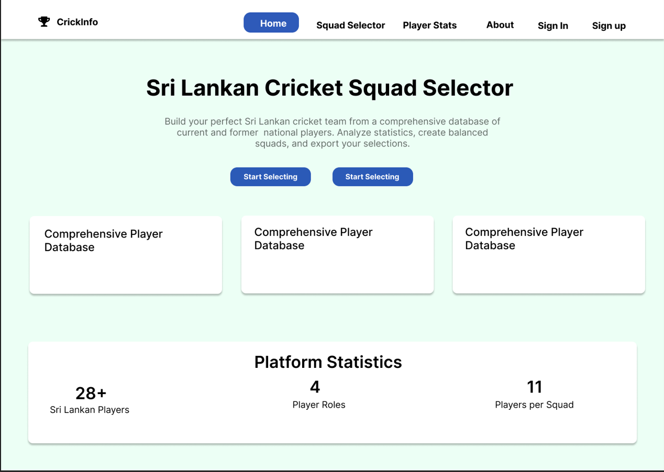Click Sign up
This screenshot has height=472, width=664.
pyautogui.click(x=608, y=26)
